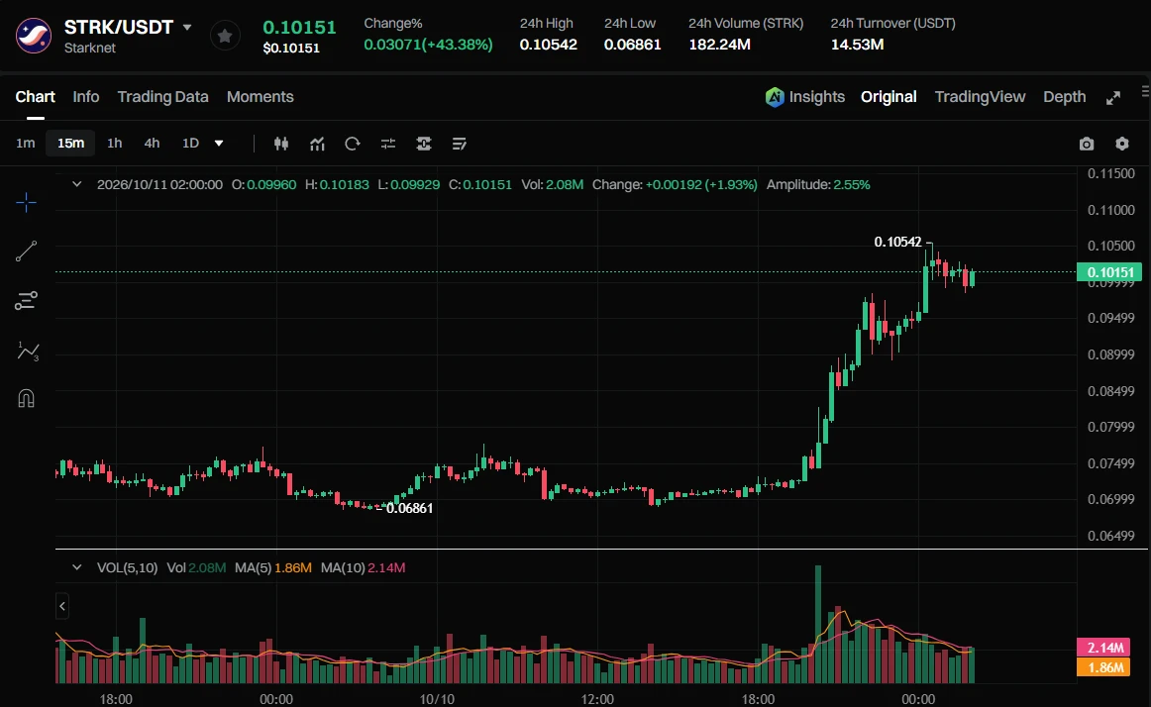Open Insights view
The image size is (1151, 707).
(x=817, y=97)
